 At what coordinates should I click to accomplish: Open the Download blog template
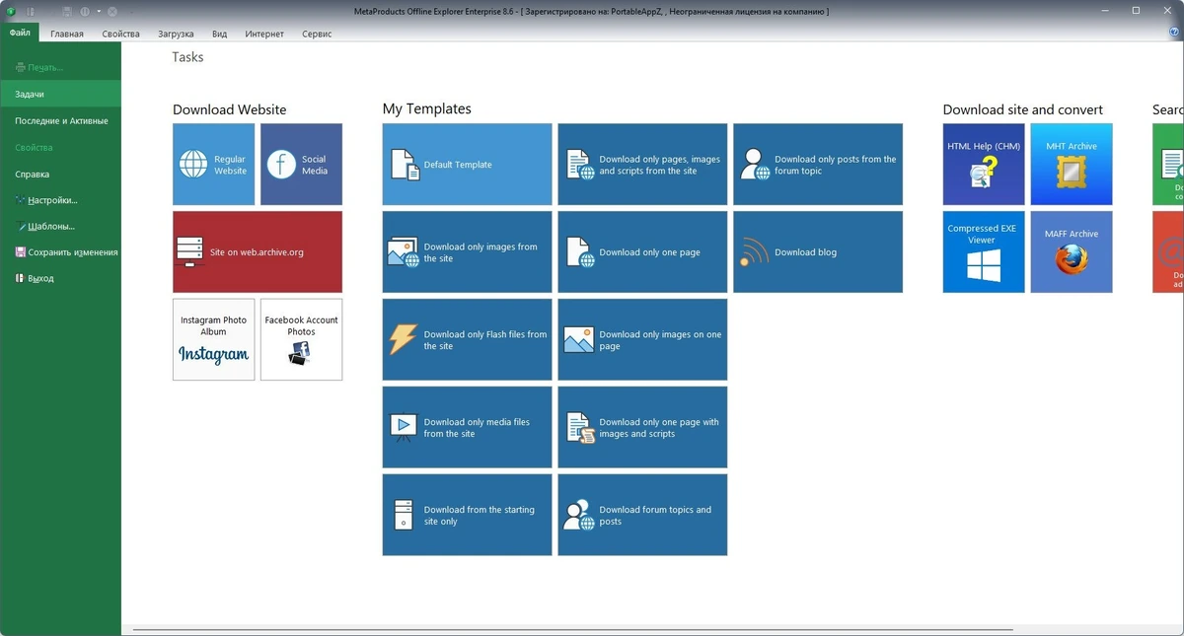[x=818, y=251]
